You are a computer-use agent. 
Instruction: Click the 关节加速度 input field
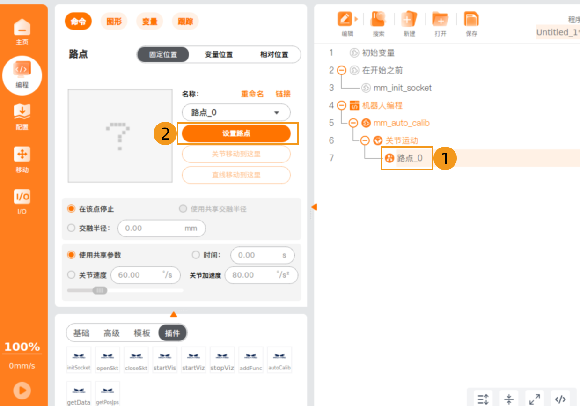[x=261, y=275]
